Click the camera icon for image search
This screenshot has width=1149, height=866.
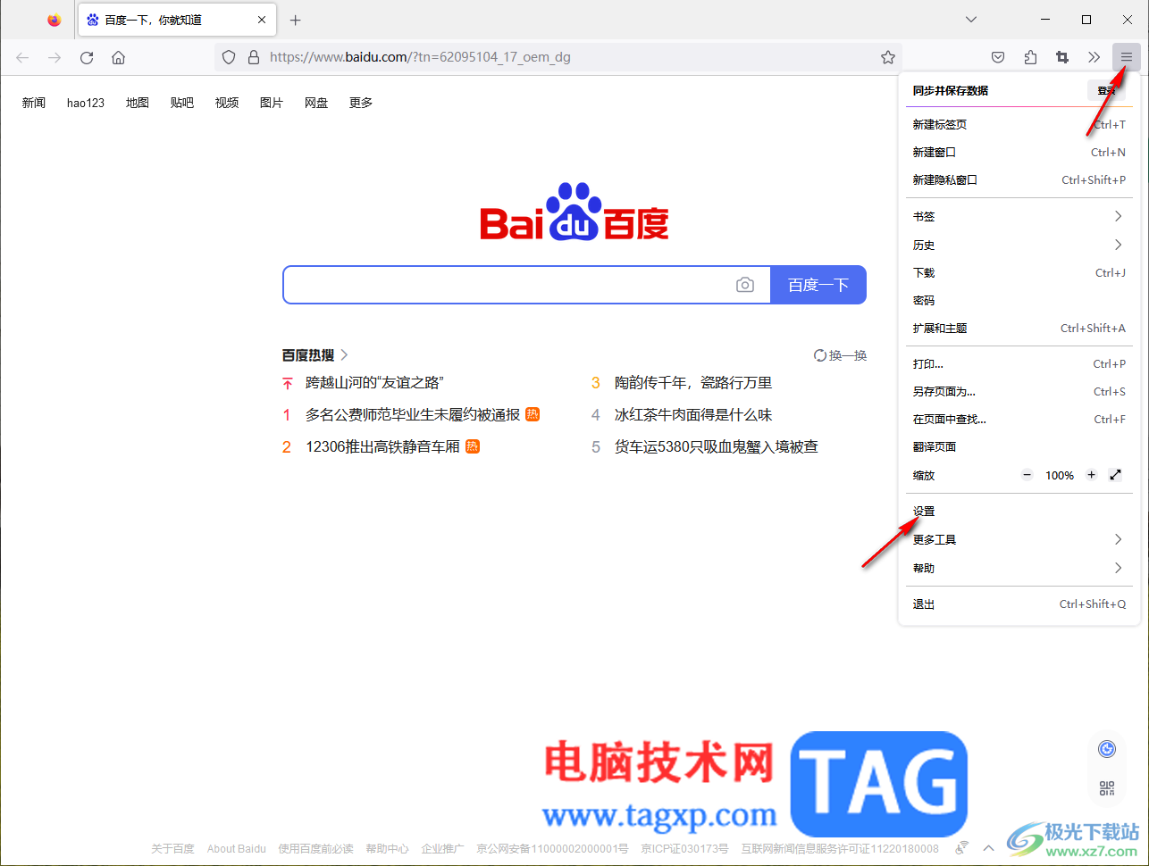[x=745, y=284]
